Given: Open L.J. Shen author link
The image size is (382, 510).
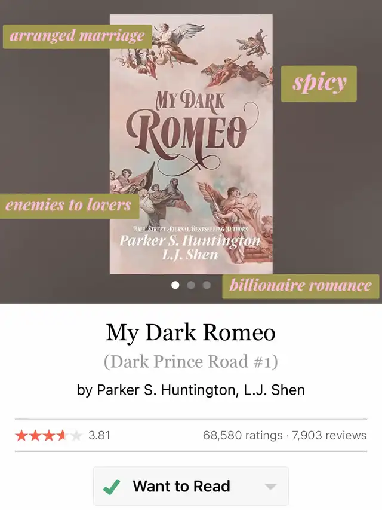Looking at the screenshot, I should pos(274,390).
